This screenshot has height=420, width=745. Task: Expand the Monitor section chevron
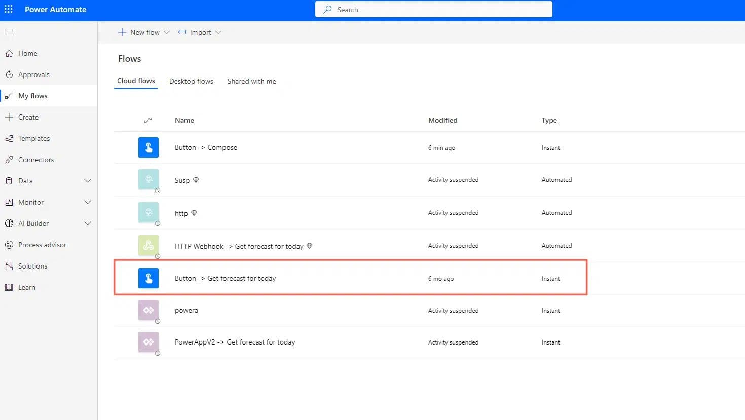(88, 202)
